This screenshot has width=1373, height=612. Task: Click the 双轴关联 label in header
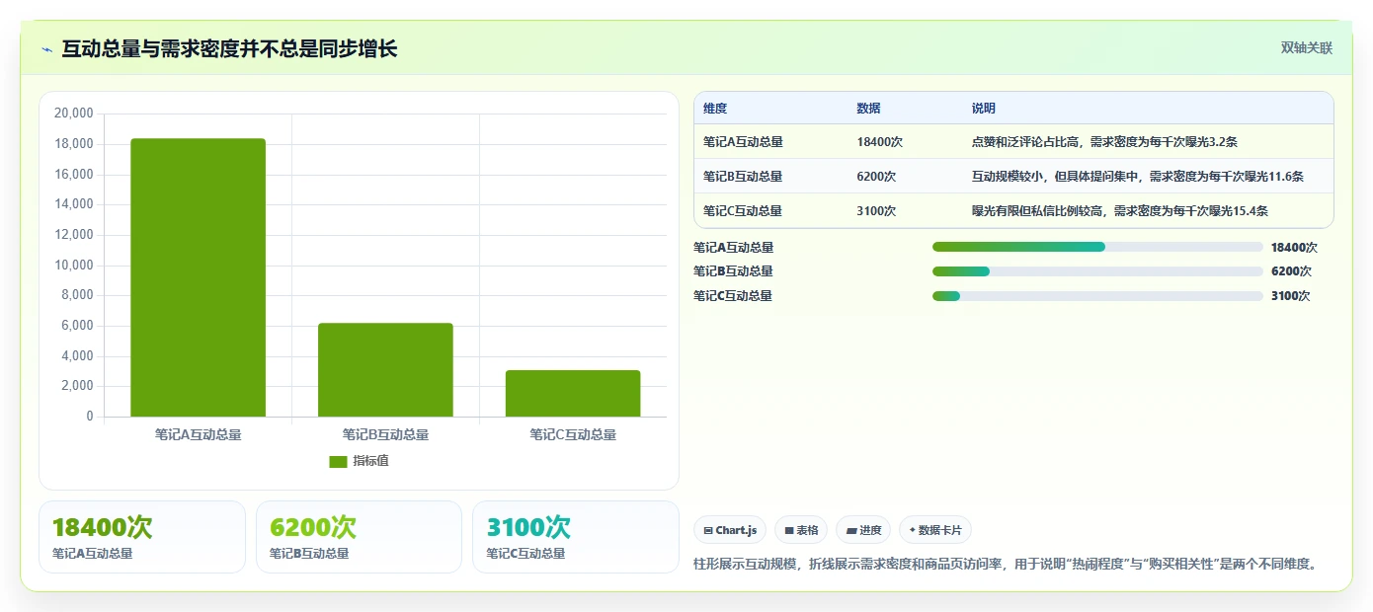1307,47
